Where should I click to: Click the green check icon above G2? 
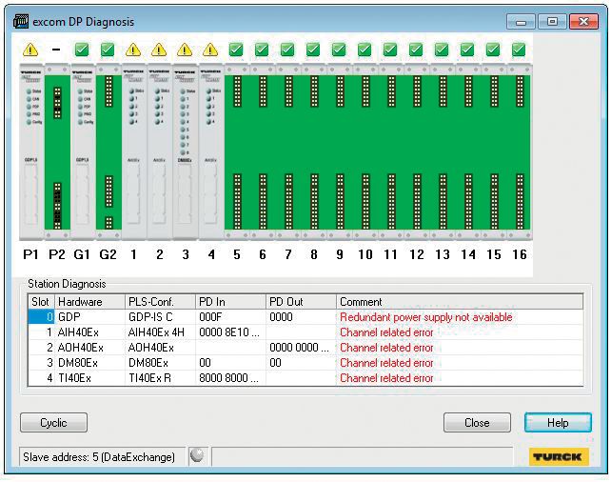coord(108,50)
